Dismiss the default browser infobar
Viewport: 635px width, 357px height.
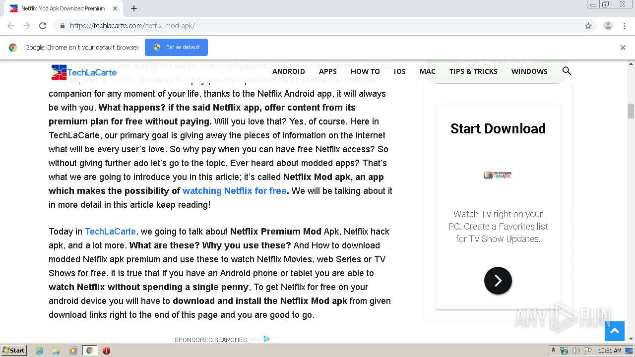(x=623, y=48)
